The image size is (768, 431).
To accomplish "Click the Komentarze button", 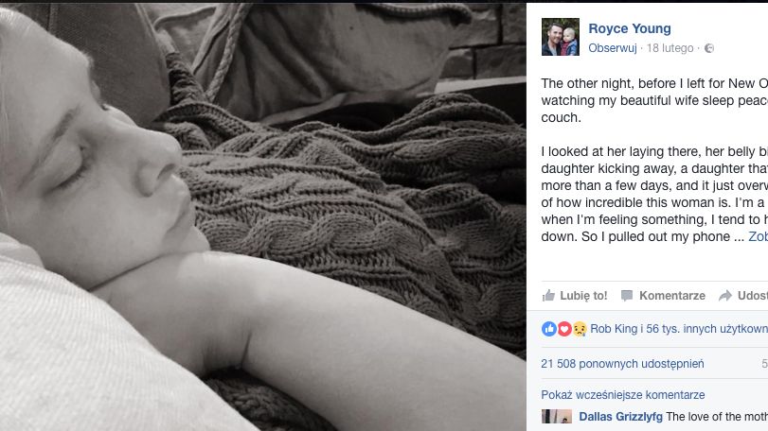I will pos(663,296).
